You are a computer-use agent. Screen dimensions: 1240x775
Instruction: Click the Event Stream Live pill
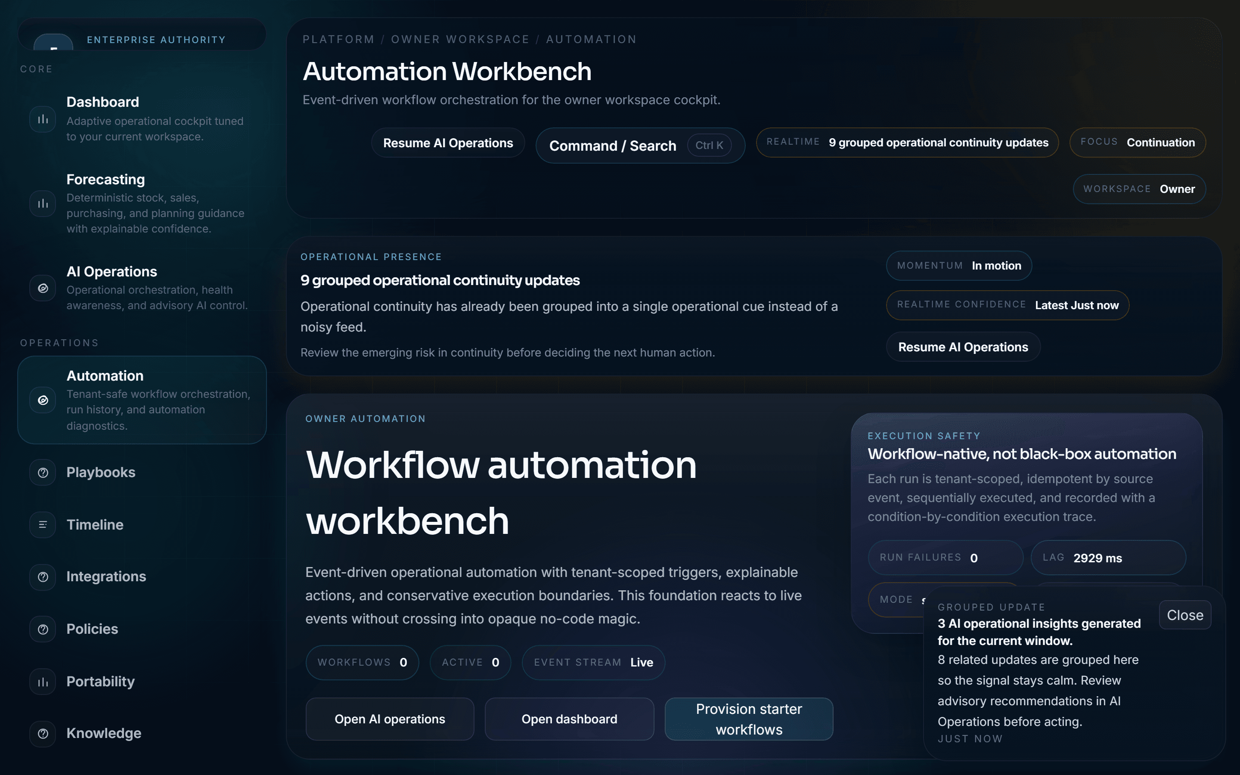[x=593, y=662]
